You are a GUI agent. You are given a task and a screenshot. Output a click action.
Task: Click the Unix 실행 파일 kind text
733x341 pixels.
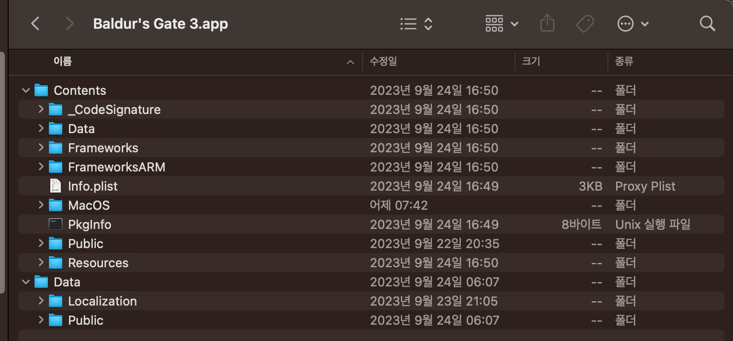point(653,225)
